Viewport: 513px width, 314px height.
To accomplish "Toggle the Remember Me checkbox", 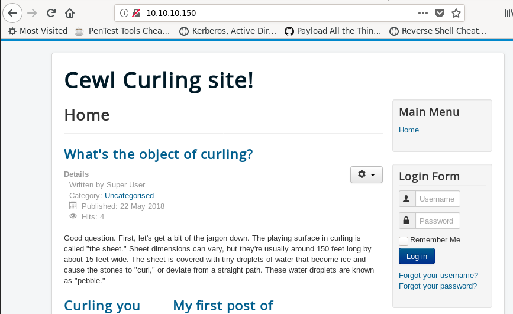I will click(x=404, y=241).
